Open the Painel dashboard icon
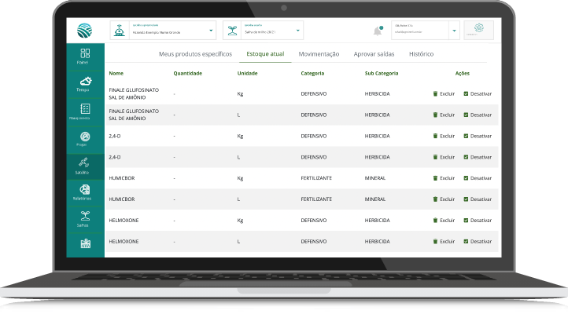Screen dimensions: 568x314 pos(85,53)
